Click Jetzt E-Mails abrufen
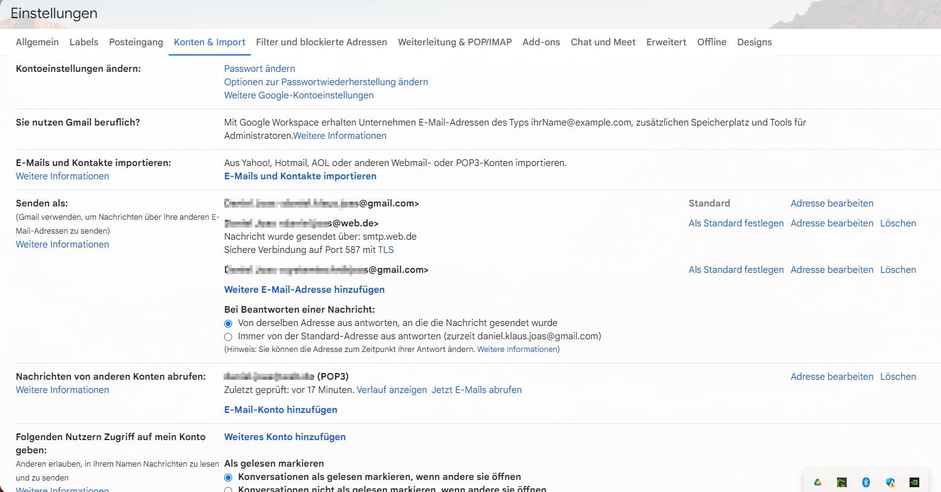The height and width of the screenshot is (492, 941). [476, 390]
